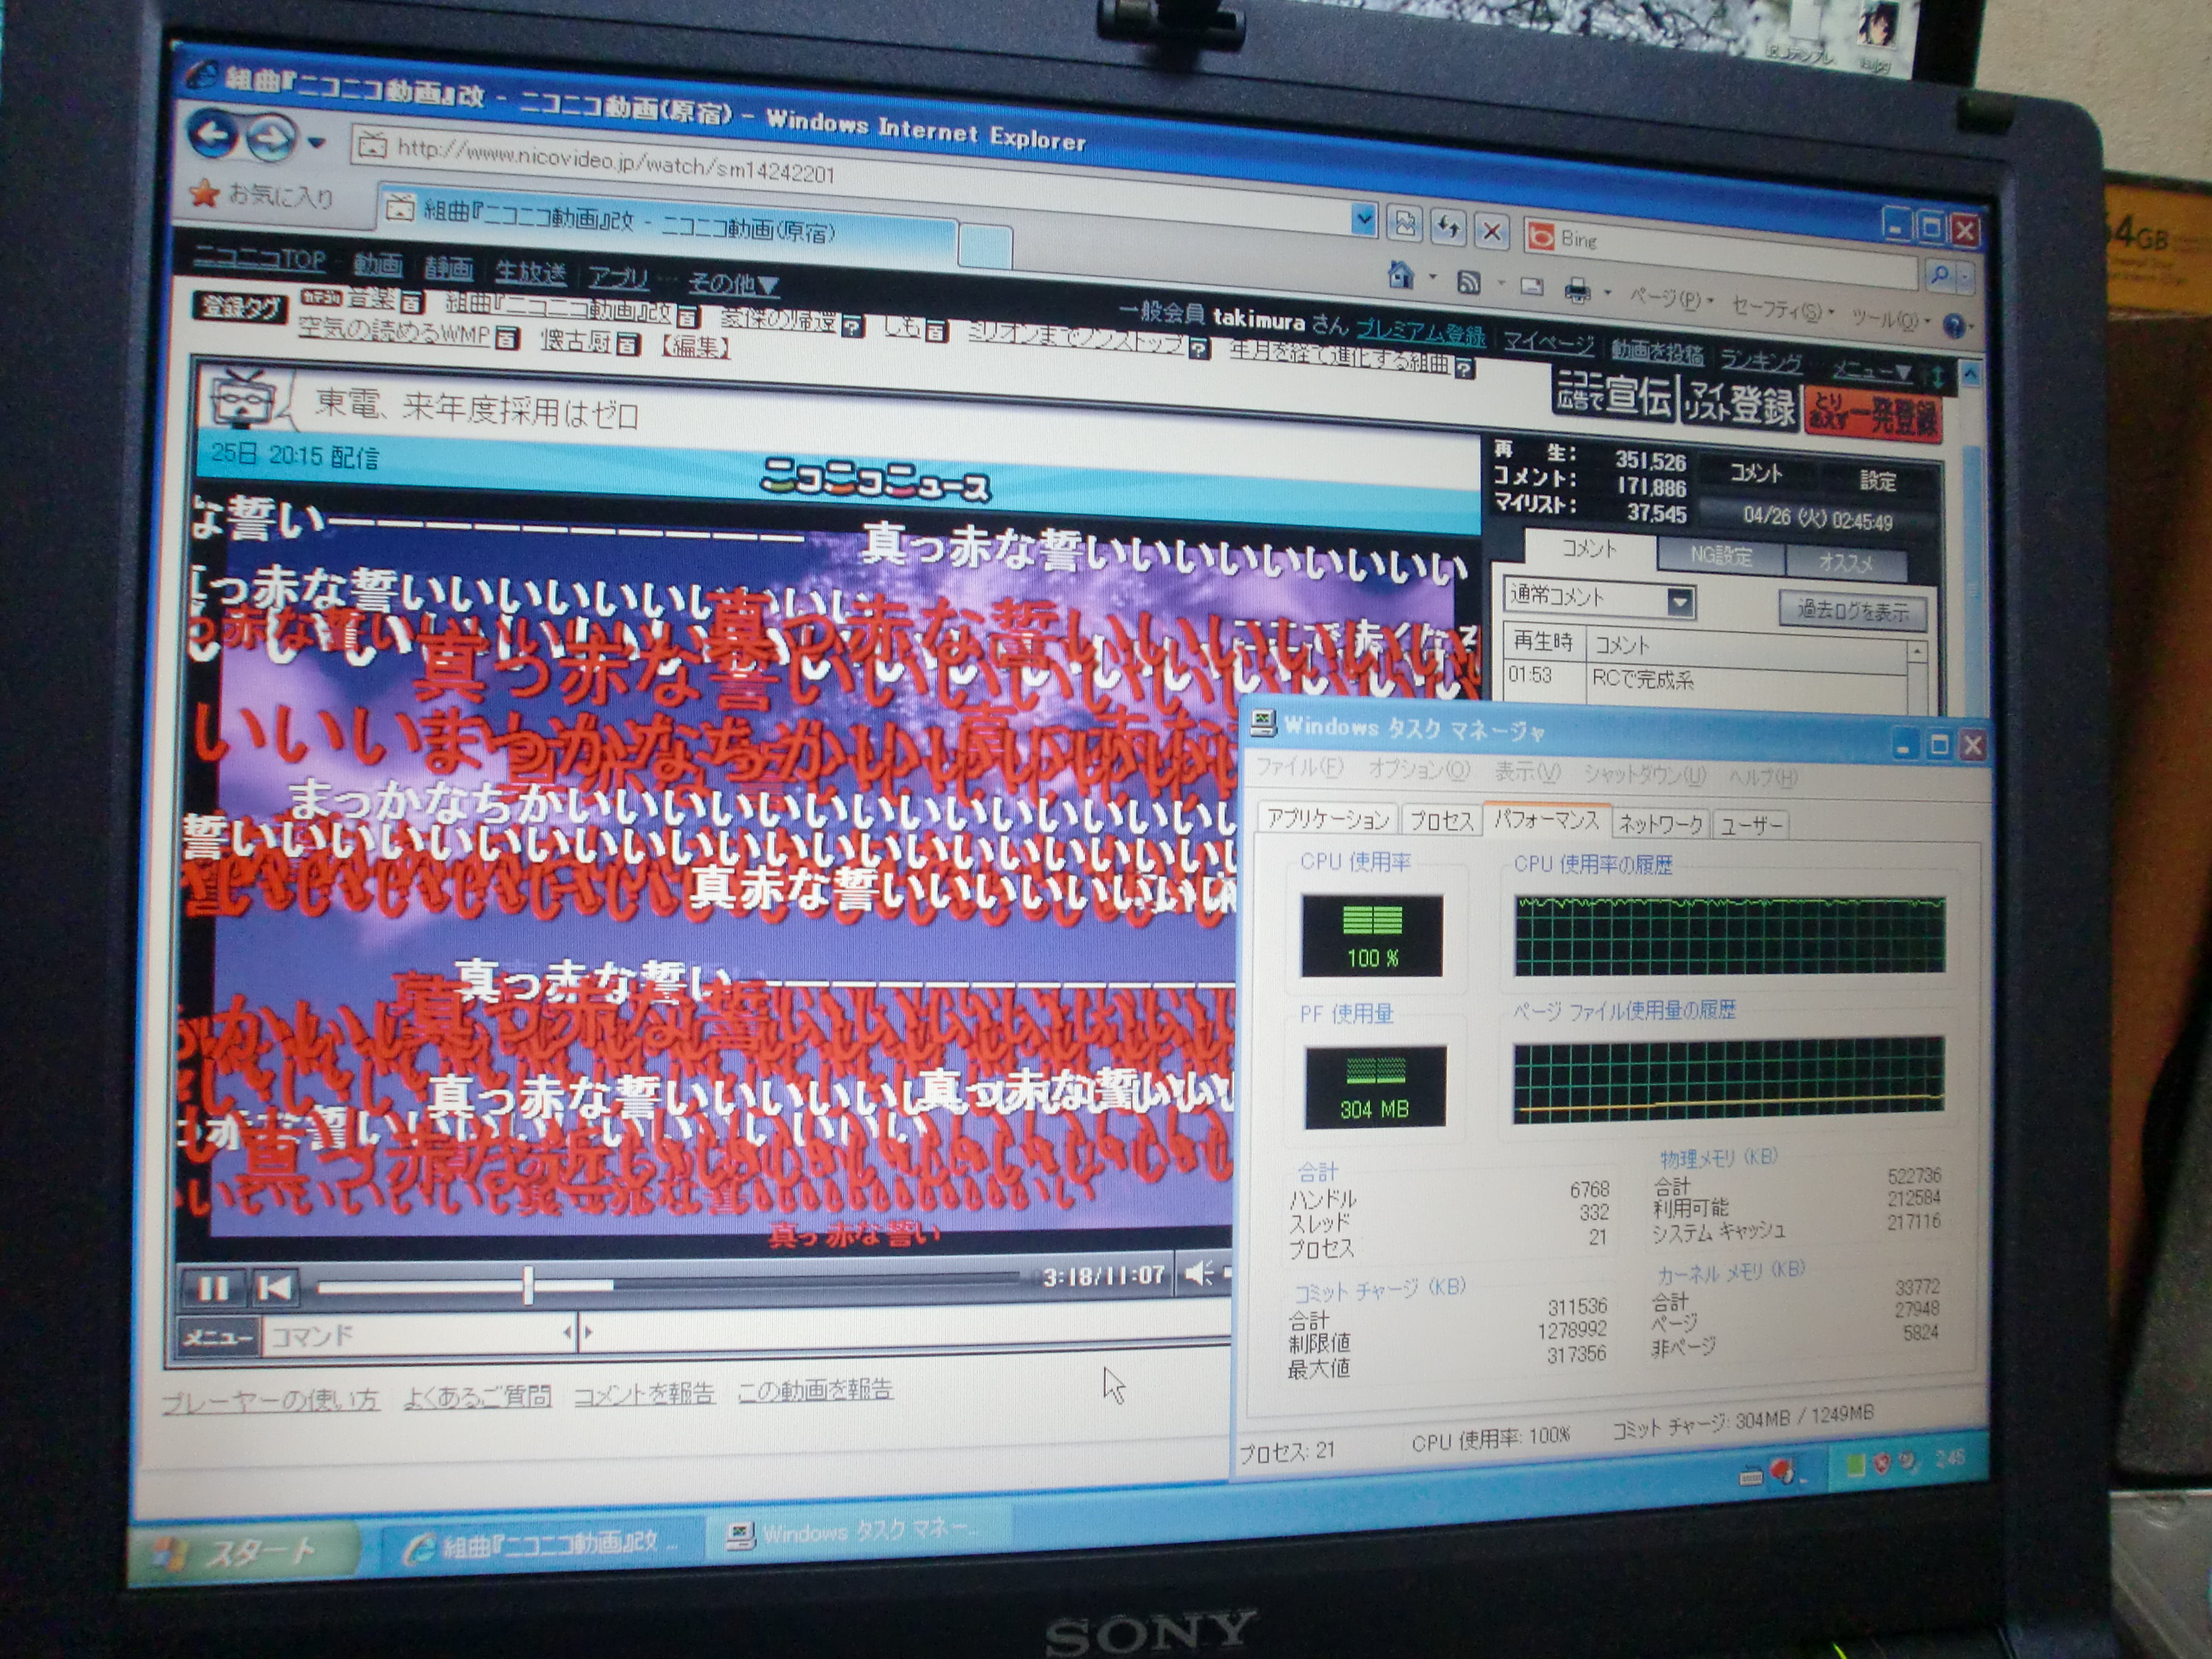The height and width of the screenshot is (1659, 2212).
Task: Switch to Task Manager アプリケーション tab
Action: pyautogui.click(x=1328, y=819)
